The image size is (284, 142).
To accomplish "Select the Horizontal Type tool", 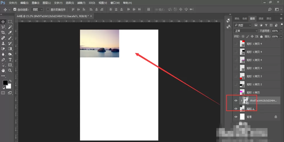I will (x=10, y=59).
